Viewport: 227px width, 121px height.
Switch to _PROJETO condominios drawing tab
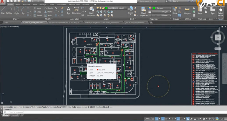[134, 23]
